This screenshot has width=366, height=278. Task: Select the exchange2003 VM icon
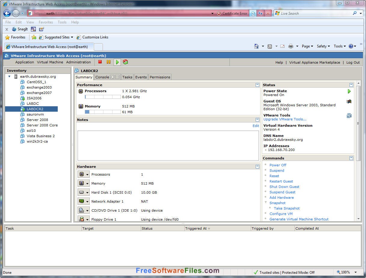(x=23, y=87)
